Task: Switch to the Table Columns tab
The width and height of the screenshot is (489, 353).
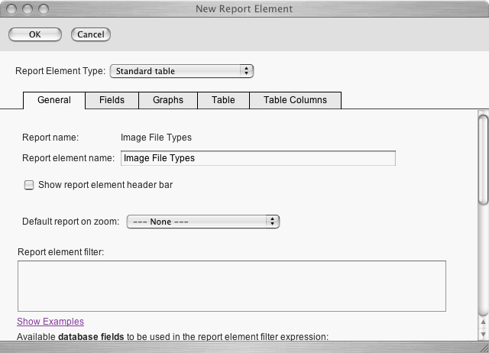Action: click(295, 100)
